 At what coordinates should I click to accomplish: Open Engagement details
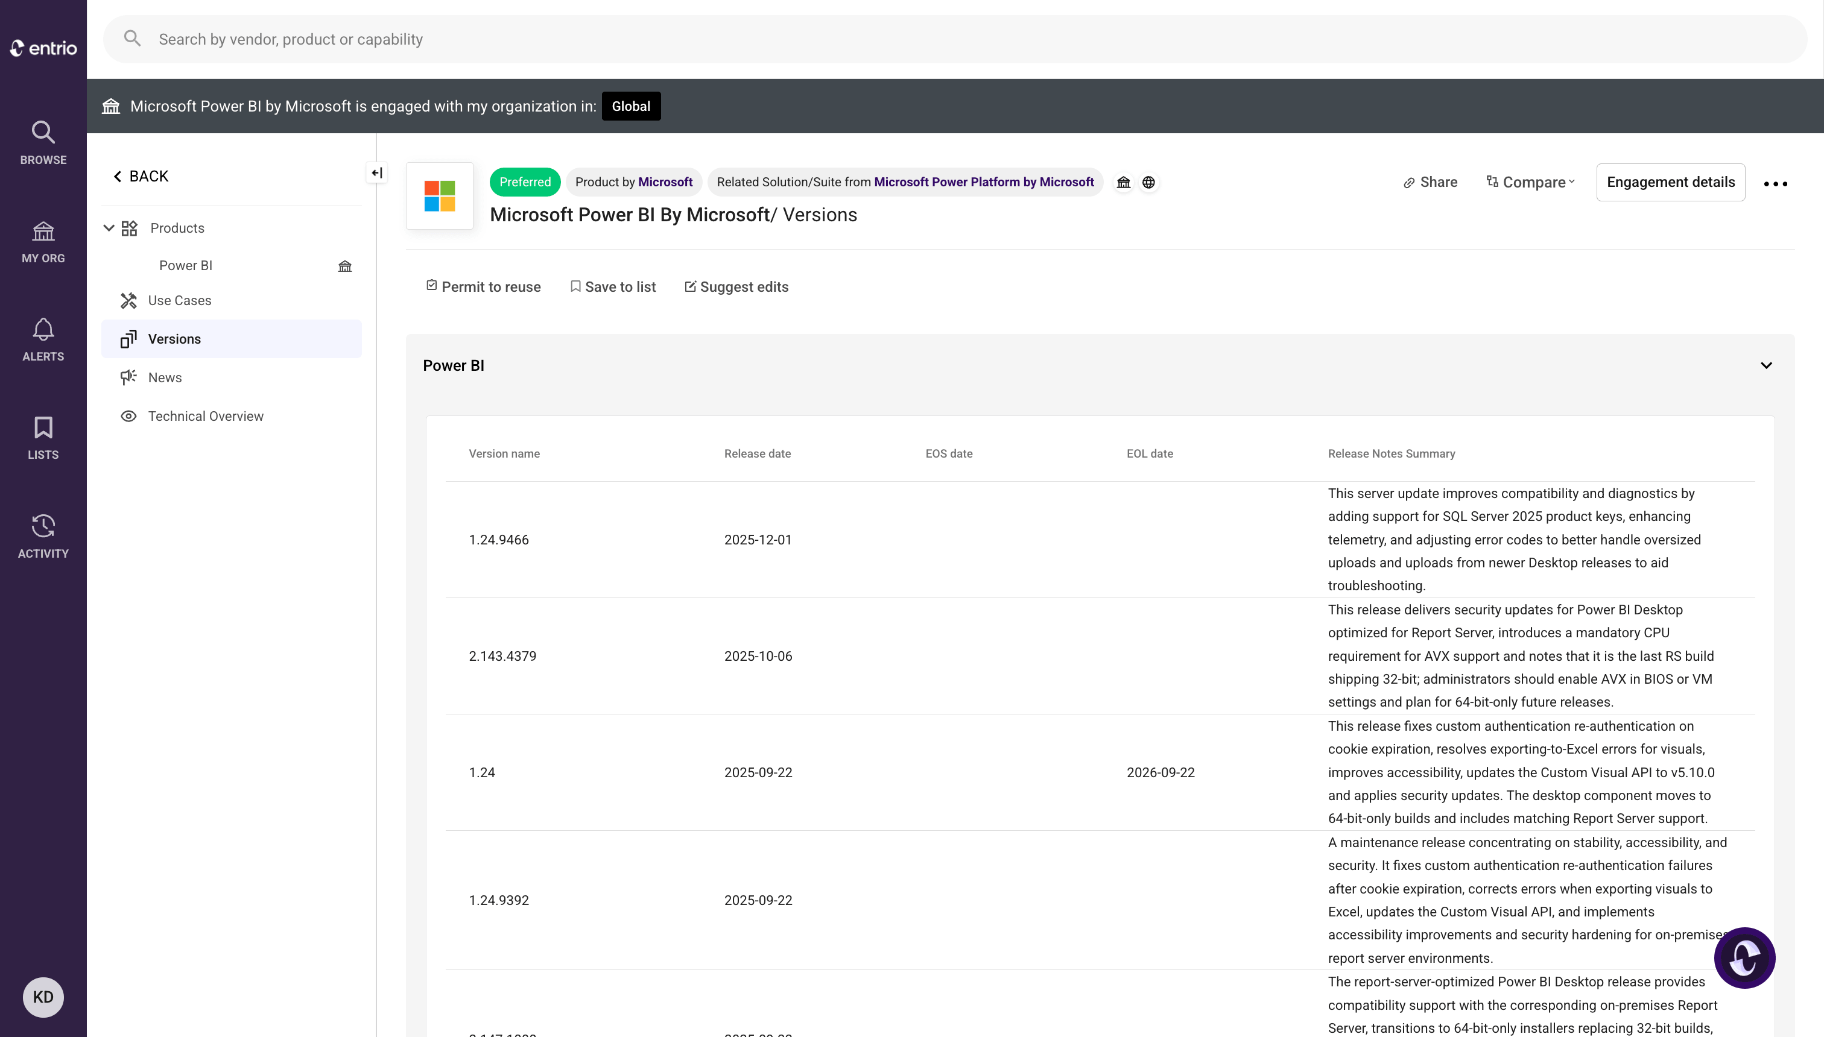click(x=1671, y=182)
